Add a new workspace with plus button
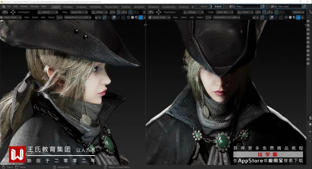 click(193, 7)
